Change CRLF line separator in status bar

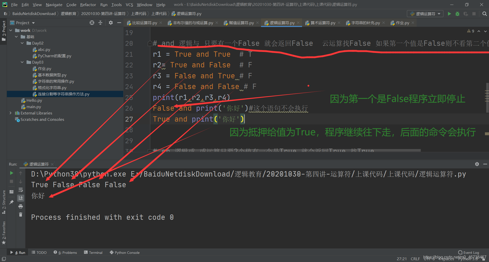415,259
